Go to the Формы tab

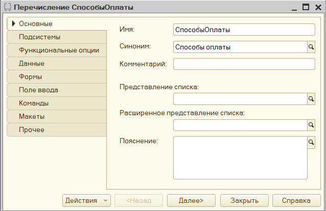[31, 77]
